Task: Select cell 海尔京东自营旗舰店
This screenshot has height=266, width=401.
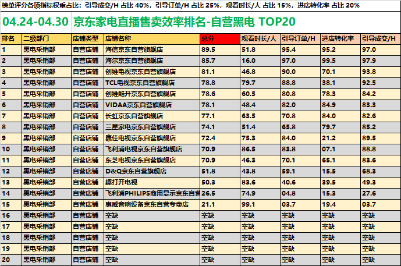Action: tap(152, 61)
